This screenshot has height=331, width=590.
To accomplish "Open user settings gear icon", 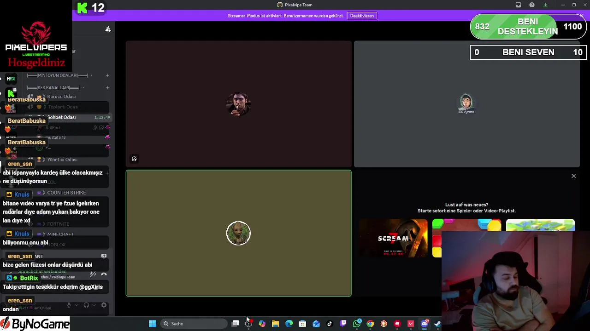I will click(104, 305).
